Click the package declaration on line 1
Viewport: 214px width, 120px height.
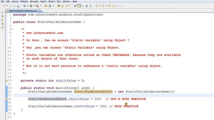[58, 15]
